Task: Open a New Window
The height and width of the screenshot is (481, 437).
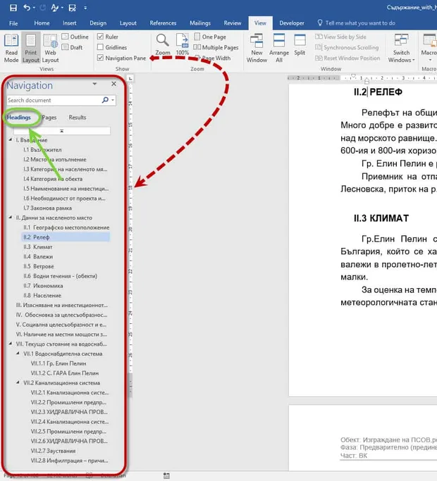Action: pos(257,49)
